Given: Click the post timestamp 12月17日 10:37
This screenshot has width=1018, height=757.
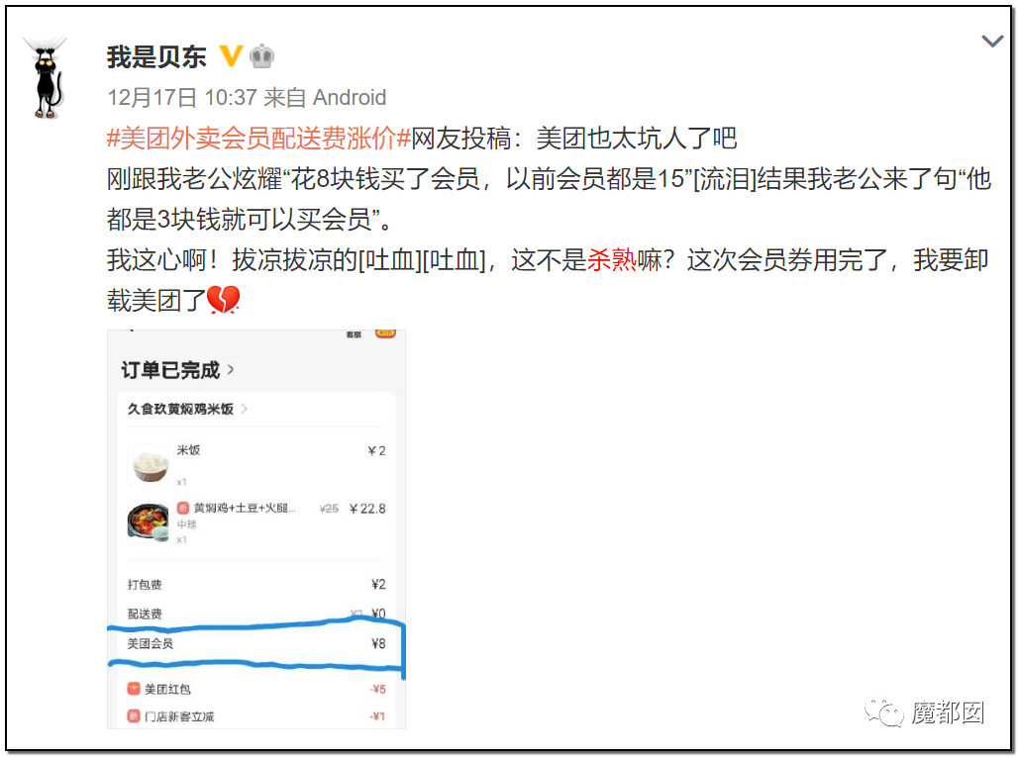Looking at the screenshot, I should point(182,97).
